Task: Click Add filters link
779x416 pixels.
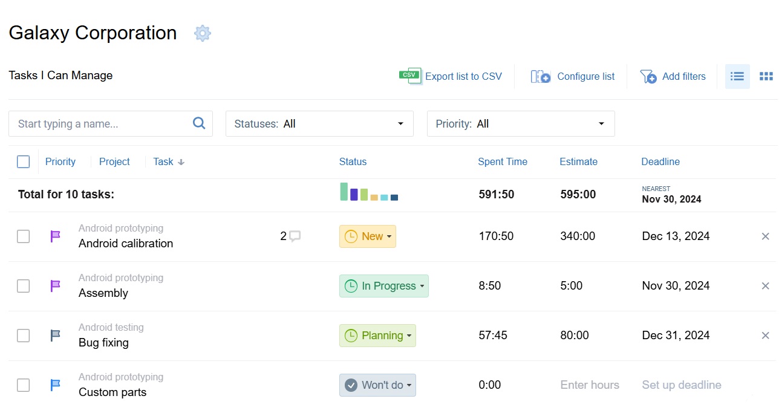Action: 684,77
